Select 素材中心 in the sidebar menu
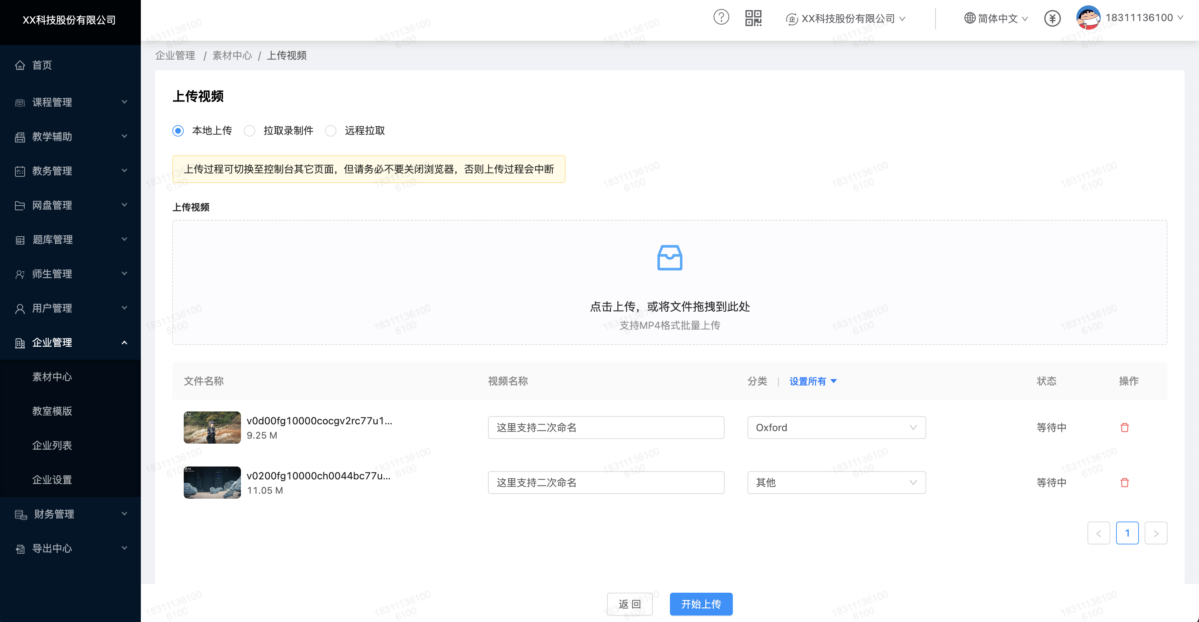The height and width of the screenshot is (622, 1199). tap(52, 377)
